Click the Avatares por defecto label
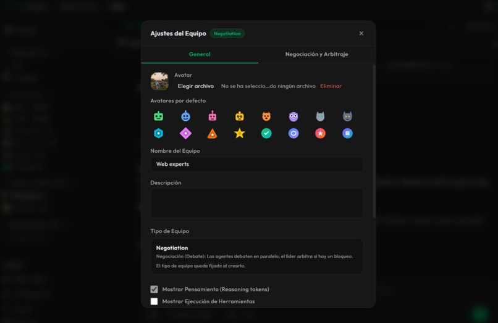Viewport: 498px width, 323px height. (178, 101)
